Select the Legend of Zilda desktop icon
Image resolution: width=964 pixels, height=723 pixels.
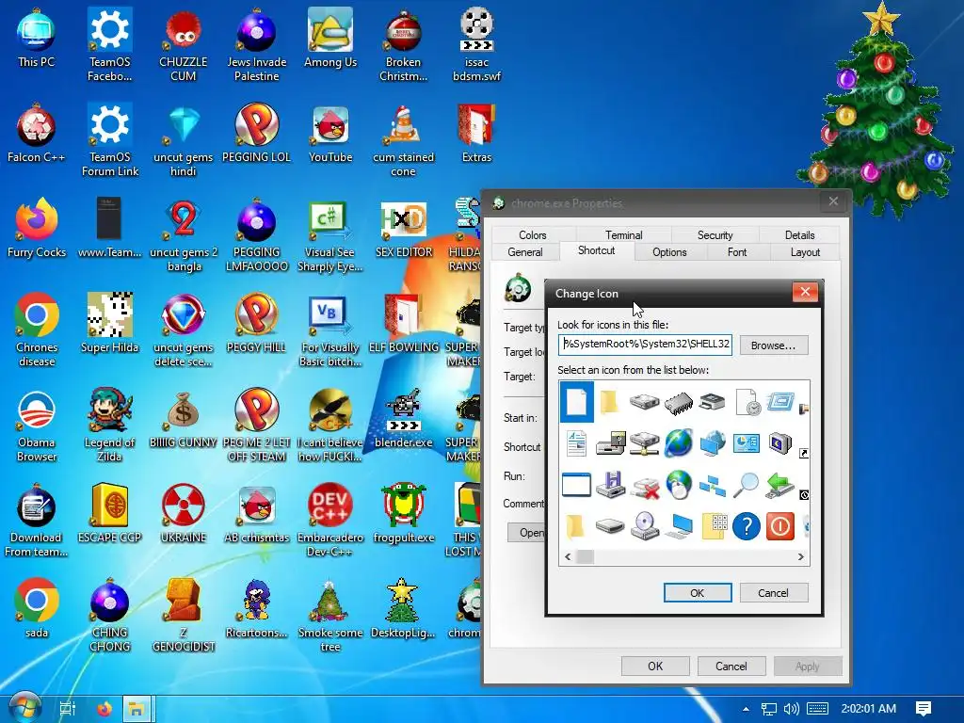pyautogui.click(x=109, y=425)
